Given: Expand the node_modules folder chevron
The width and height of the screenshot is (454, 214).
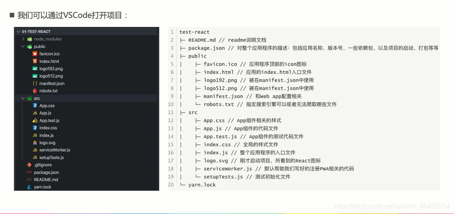Looking at the screenshot, I should click(x=23, y=39).
